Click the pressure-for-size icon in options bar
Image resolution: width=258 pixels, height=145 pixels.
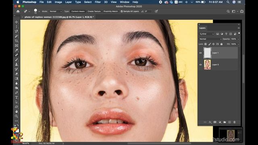point(156,11)
